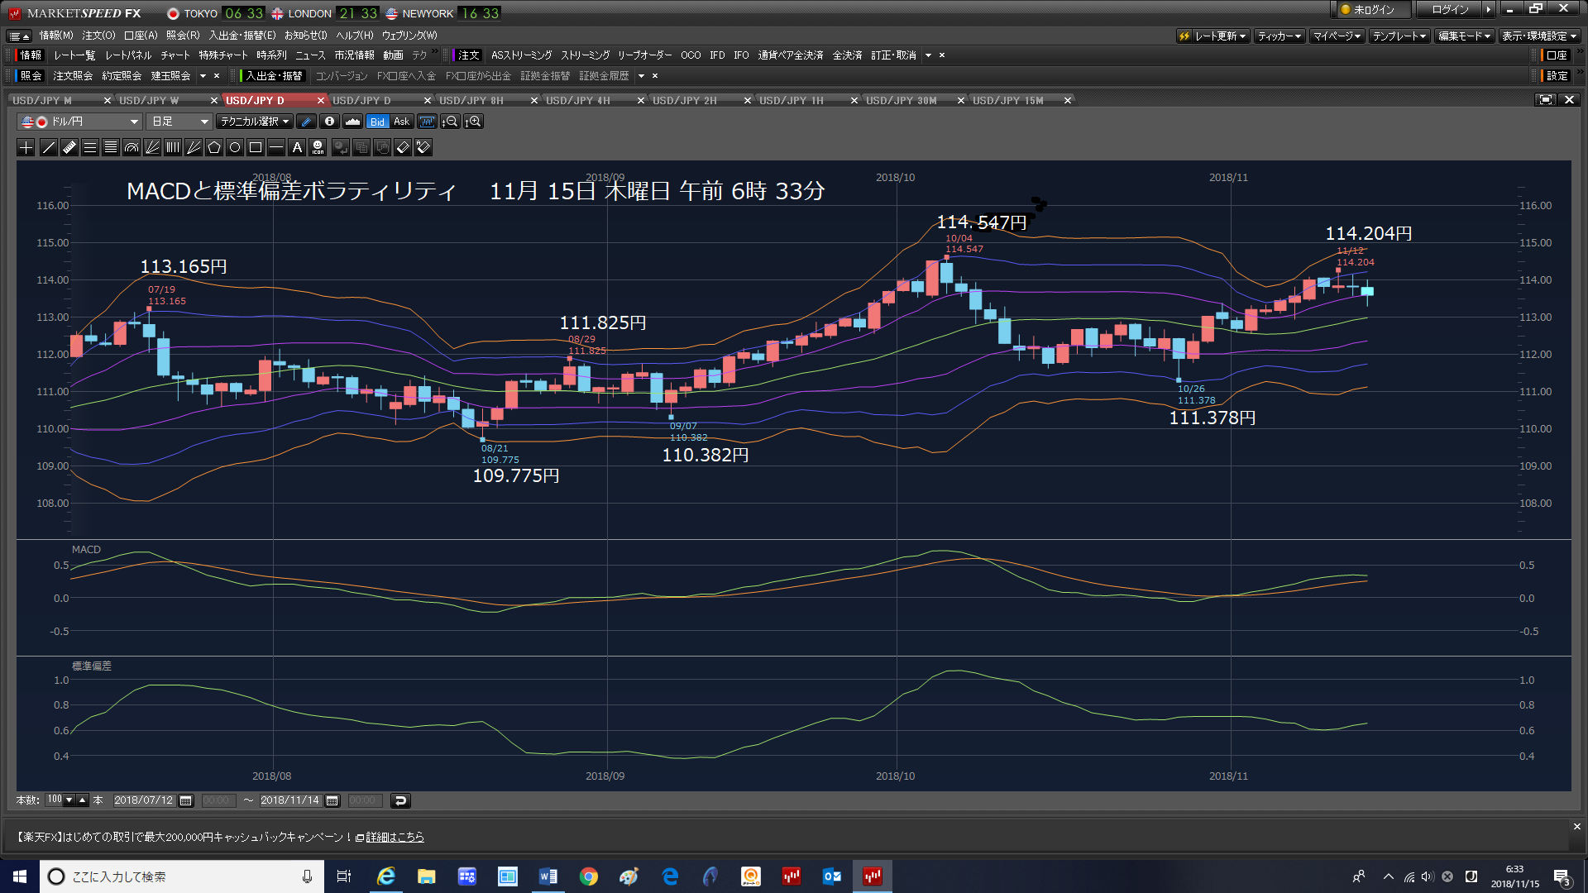Viewport: 1588px width, 893px height.
Task: Expand the 編集モード dropdown
Action: [1464, 36]
